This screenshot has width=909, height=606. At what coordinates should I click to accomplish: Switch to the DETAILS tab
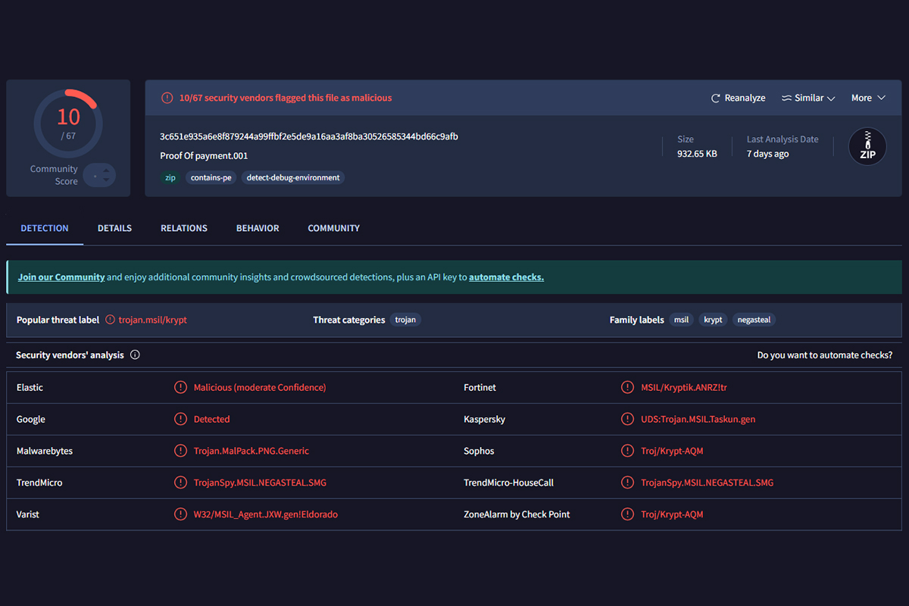(114, 228)
